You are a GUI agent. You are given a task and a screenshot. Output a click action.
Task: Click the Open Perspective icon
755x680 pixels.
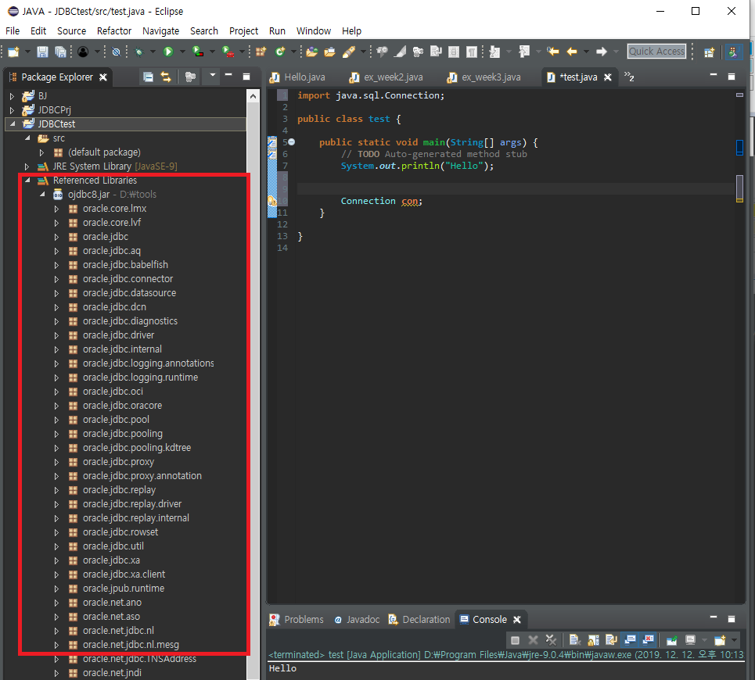[710, 52]
